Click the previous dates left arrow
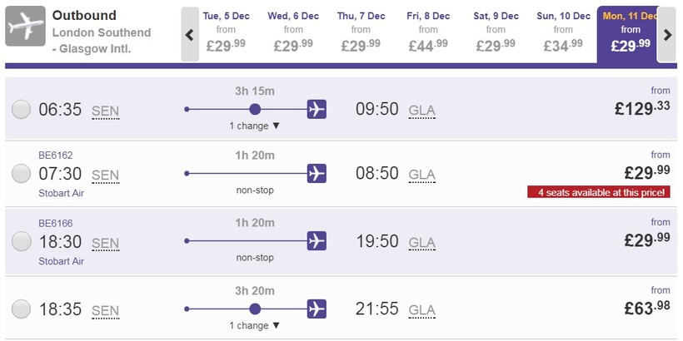 (190, 35)
